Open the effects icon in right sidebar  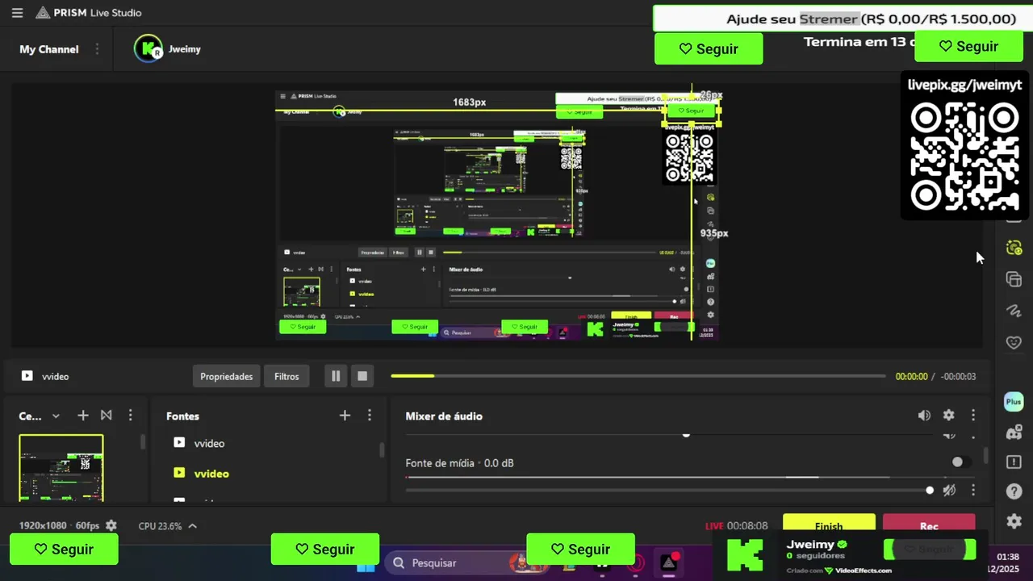tap(1014, 249)
